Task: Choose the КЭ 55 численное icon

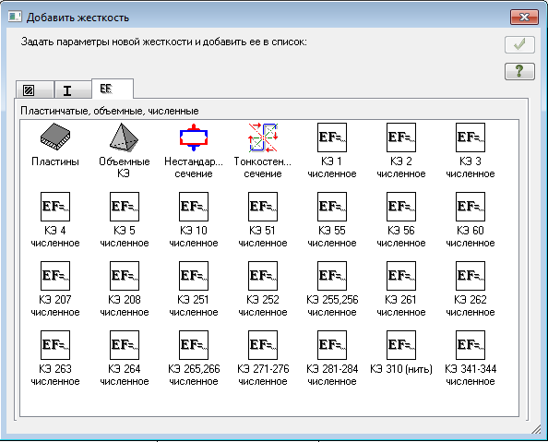Action: (x=332, y=207)
